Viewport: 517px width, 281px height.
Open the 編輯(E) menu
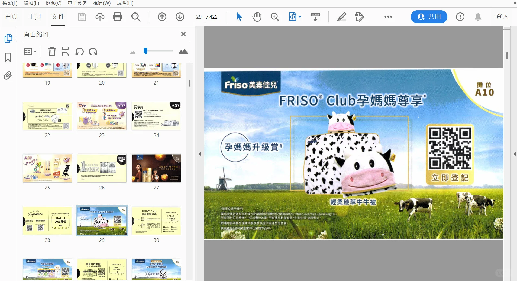click(31, 3)
